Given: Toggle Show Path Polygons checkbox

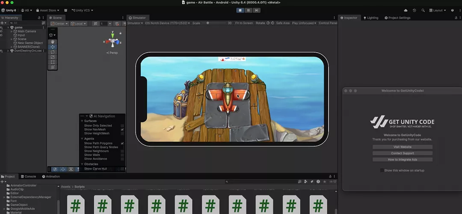Looking at the screenshot, I should tap(122, 143).
